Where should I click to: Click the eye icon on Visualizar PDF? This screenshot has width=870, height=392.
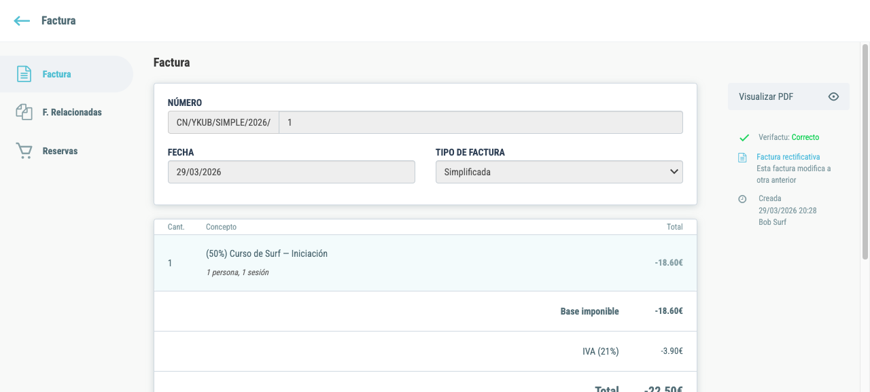(833, 96)
